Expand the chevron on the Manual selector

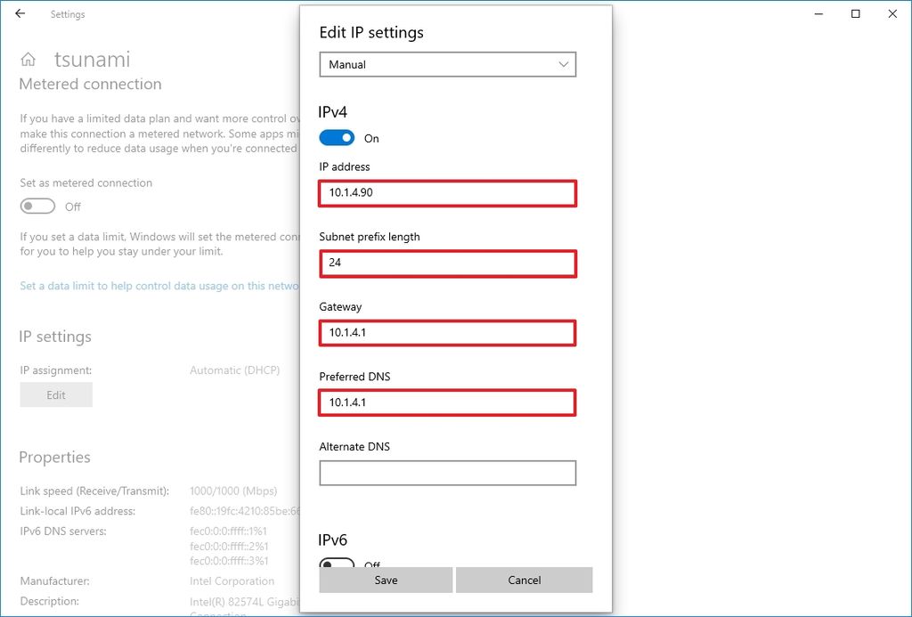click(x=563, y=64)
